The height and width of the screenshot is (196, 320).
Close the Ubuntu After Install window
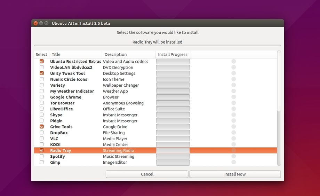35,23
